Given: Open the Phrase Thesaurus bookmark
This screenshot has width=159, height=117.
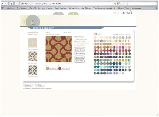Looking at the screenshot, I should pyautogui.click(x=130, y=8).
